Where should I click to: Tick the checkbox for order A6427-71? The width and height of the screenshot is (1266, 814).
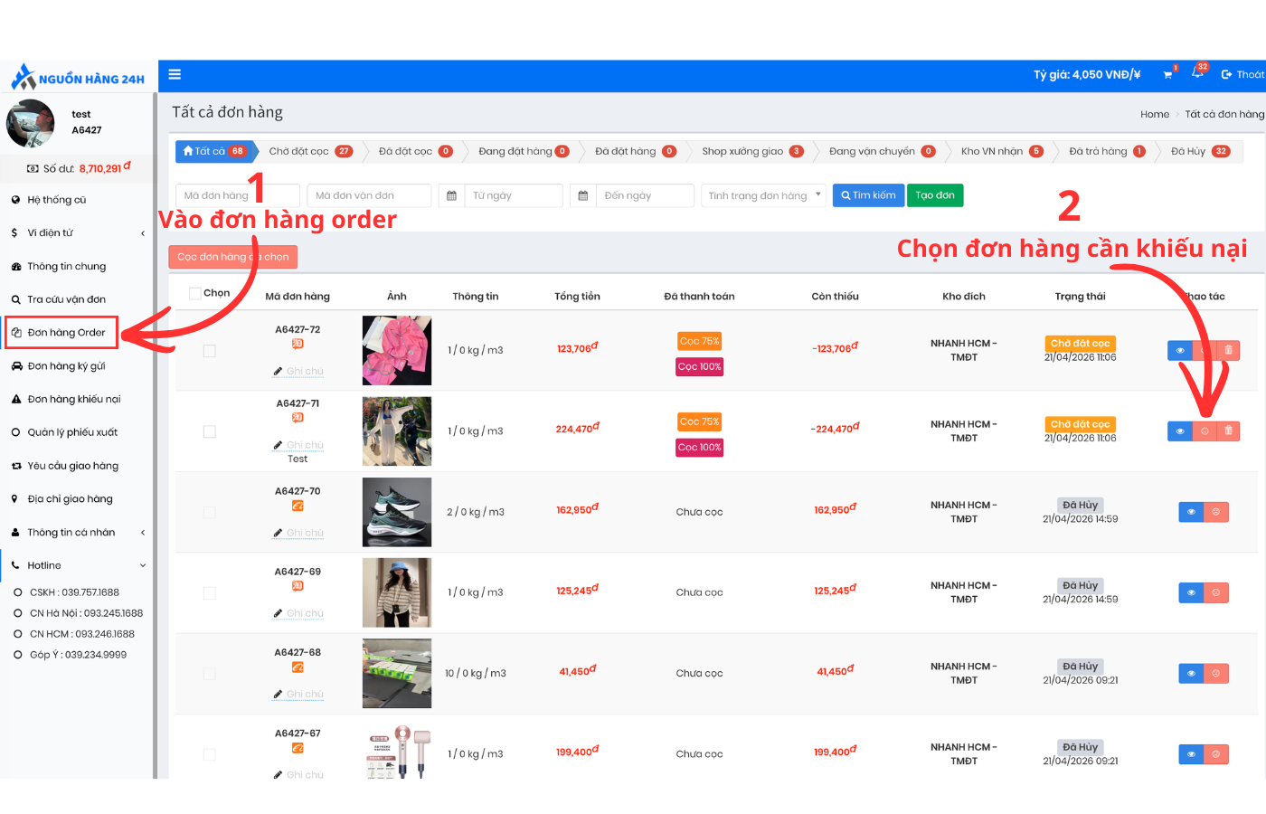(x=210, y=431)
